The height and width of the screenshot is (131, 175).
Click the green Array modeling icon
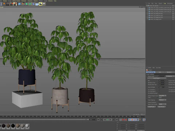30,4
